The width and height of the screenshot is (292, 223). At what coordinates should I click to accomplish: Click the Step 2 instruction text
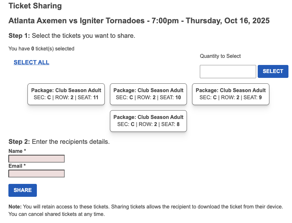59,142
